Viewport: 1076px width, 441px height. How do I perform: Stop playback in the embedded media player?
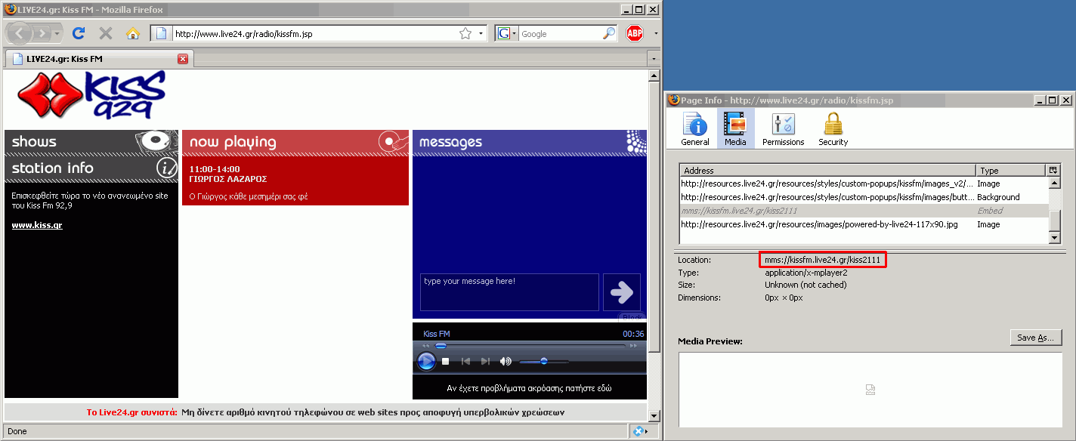(446, 362)
